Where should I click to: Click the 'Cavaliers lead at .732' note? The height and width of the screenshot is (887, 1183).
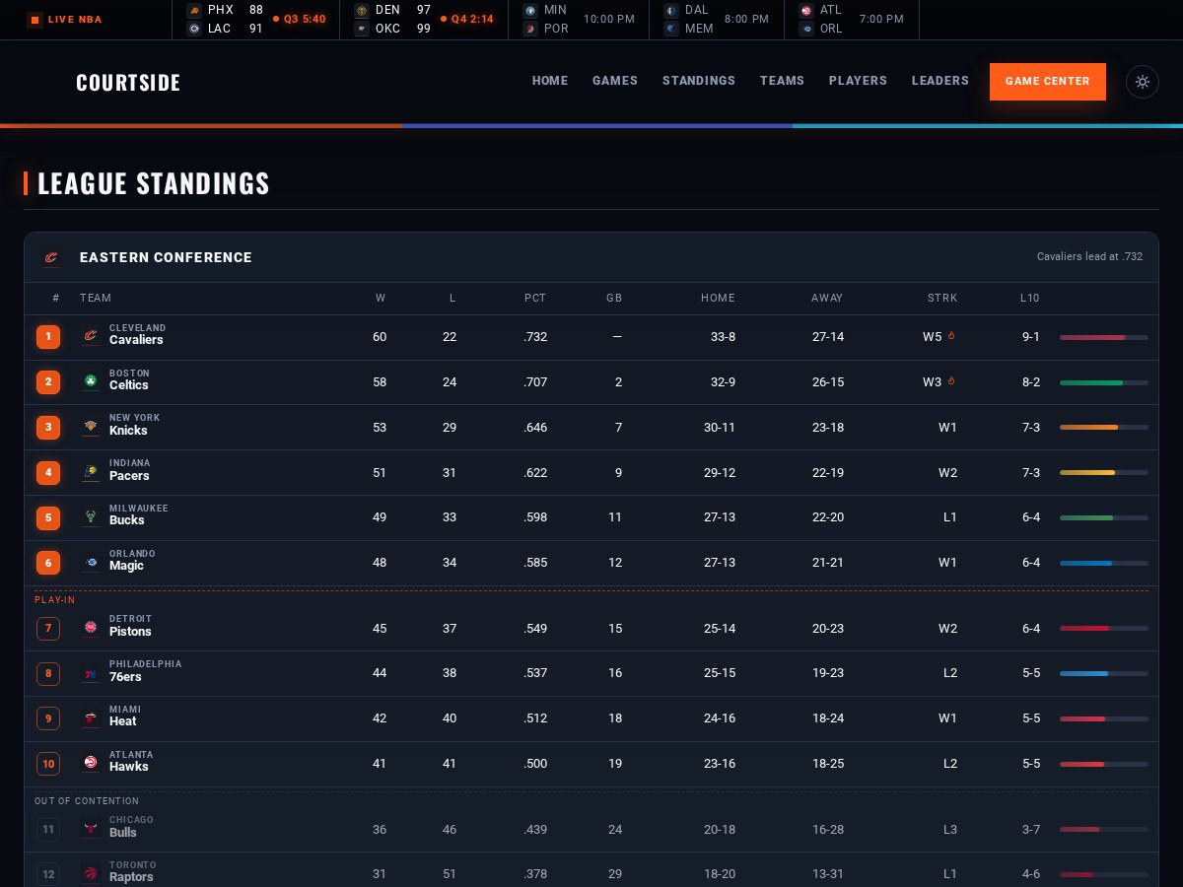pyautogui.click(x=1089, y=257)
